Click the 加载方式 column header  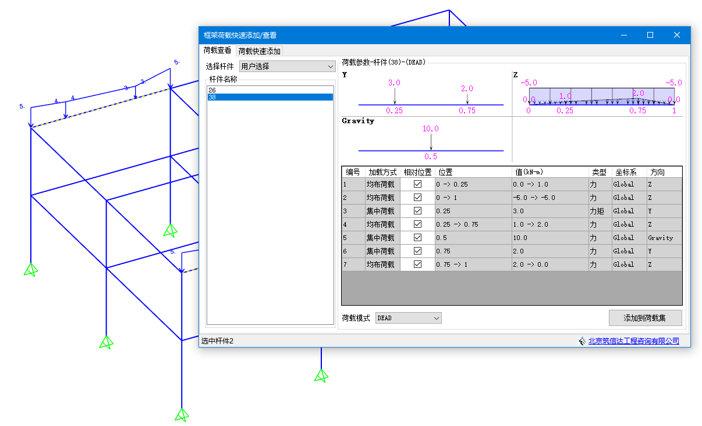tap(382, 172)
